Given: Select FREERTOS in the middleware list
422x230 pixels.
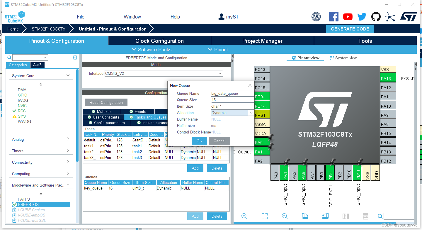Looking at the screenshot, I should pos(41,204).
